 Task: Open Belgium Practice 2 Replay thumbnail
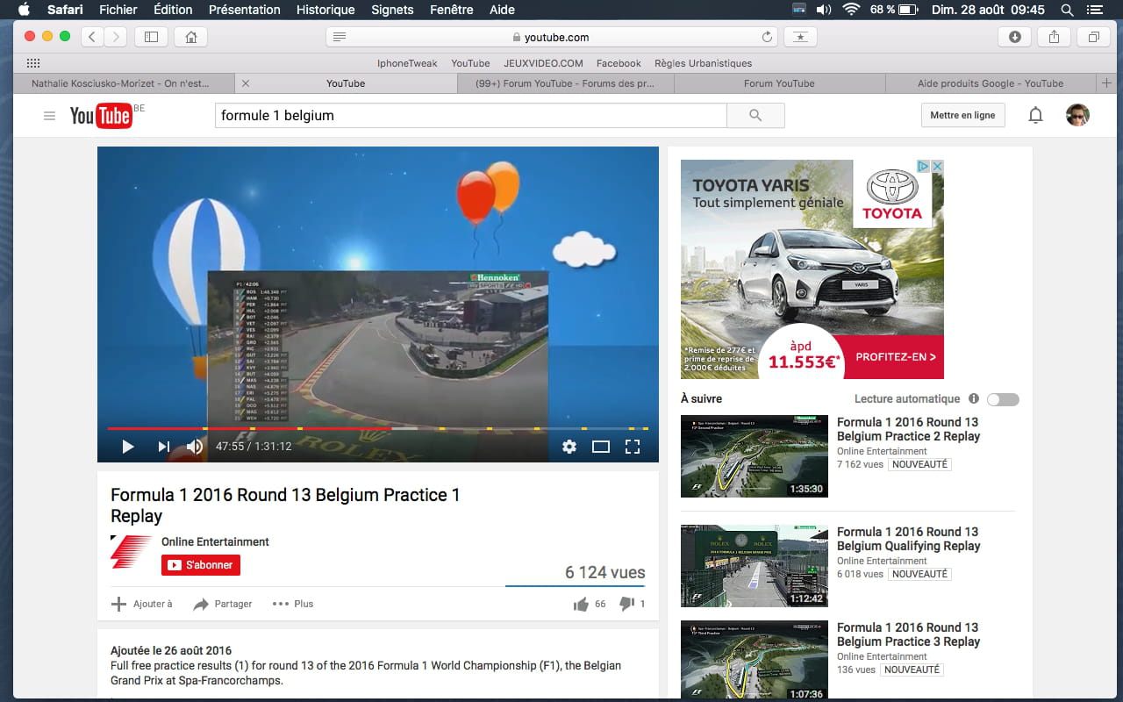pos(755,456)
